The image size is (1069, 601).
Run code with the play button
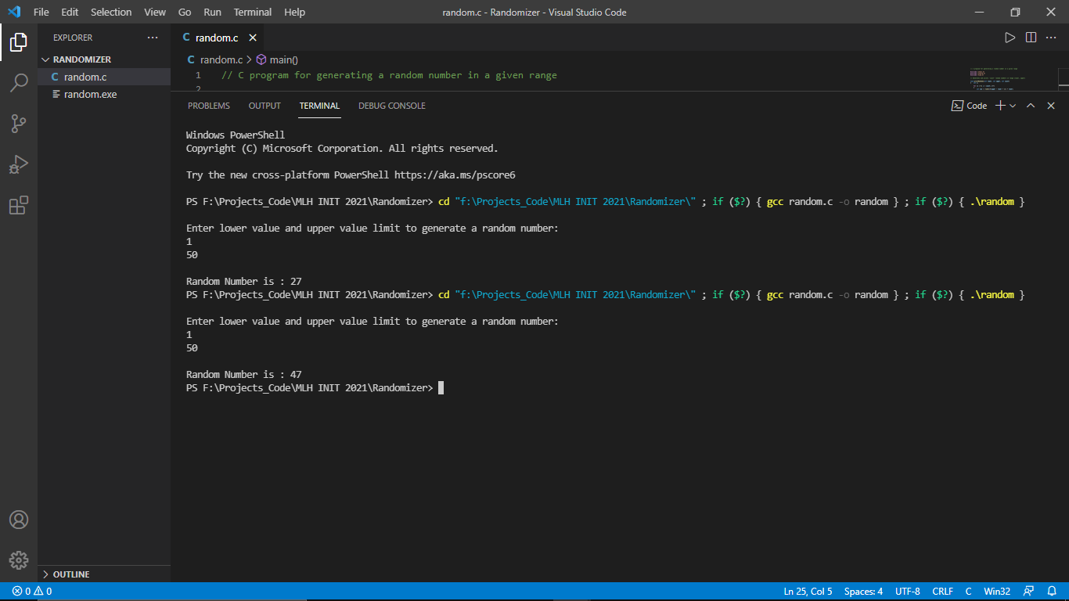tap(1010, 38)
